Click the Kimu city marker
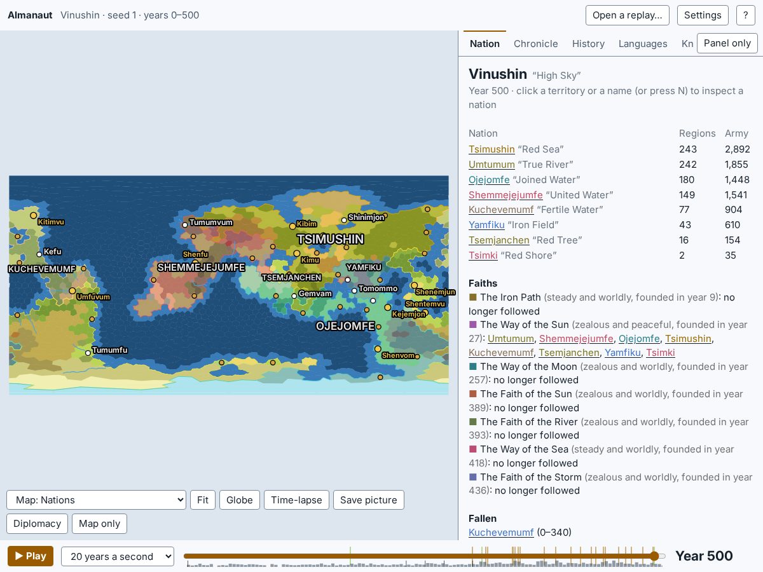This screenshot has height=572, width=763. click(x=296, y=253)
